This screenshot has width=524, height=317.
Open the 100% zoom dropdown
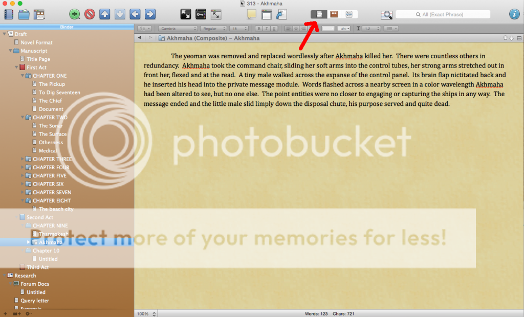point(146,313)
